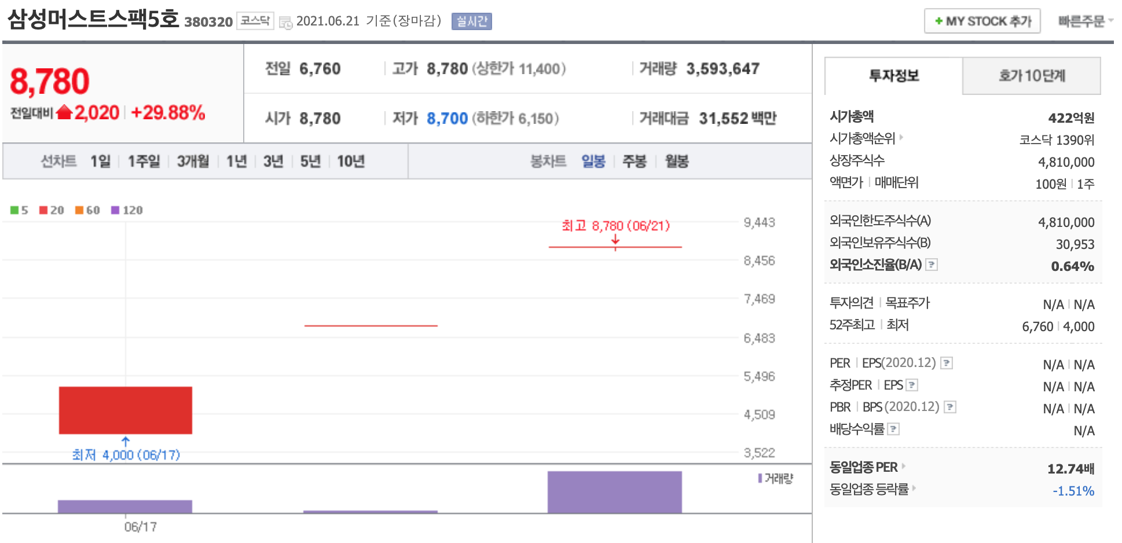Screen dimensions: 1122x543
Task: Click the 상장주식수 value 4,810,000
Action: point(1066,162)
